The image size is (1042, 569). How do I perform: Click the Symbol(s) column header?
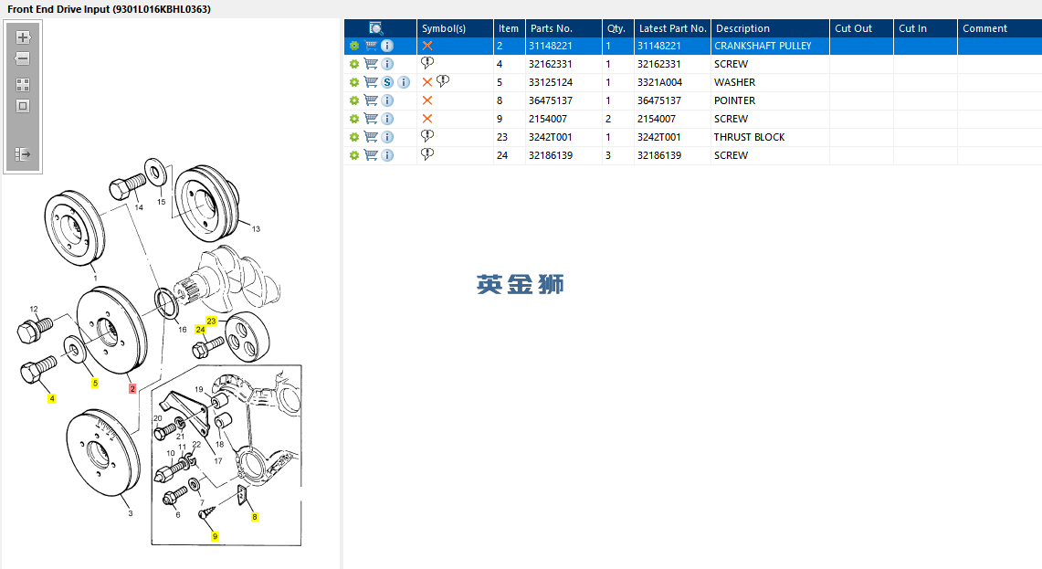point(455,28)
